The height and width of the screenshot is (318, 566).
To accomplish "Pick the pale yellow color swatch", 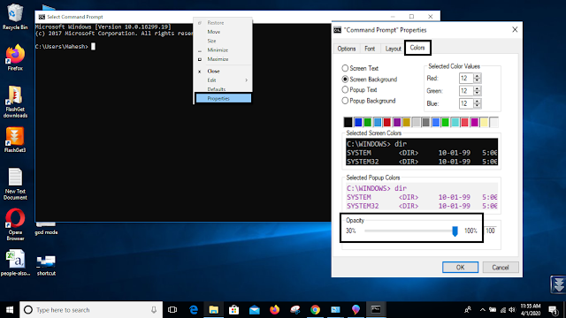I will (x=484, y=122).
